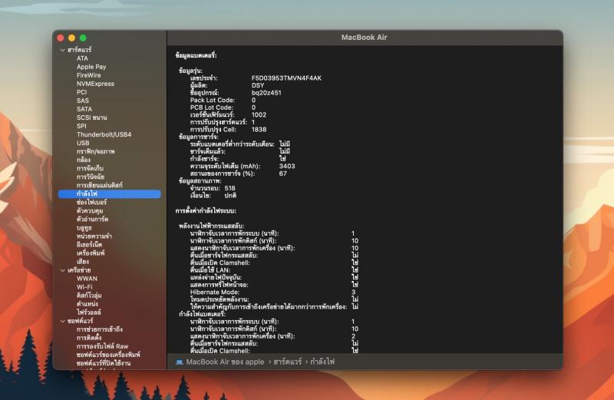
Task: Collapse the ซอฟต์แวร์ section chevron
Action: pyautogui.click(x=63, y=321)
